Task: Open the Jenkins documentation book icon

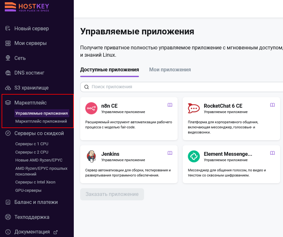Action: (x=170, y=153)
